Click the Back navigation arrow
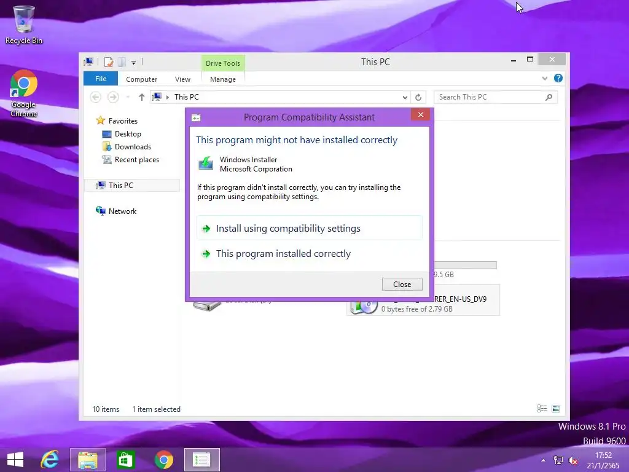The width and height of the screenshot is (629, 472). (x=95, y=96)
